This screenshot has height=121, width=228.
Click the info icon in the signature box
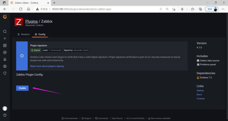click(x=22, y=56)
